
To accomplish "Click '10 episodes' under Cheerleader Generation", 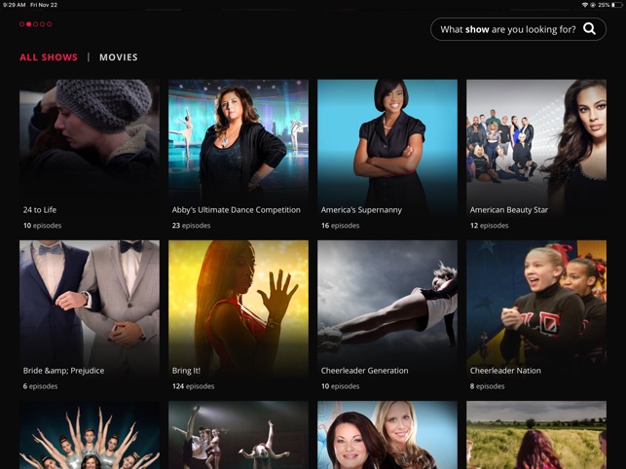I will coord(340,386).
